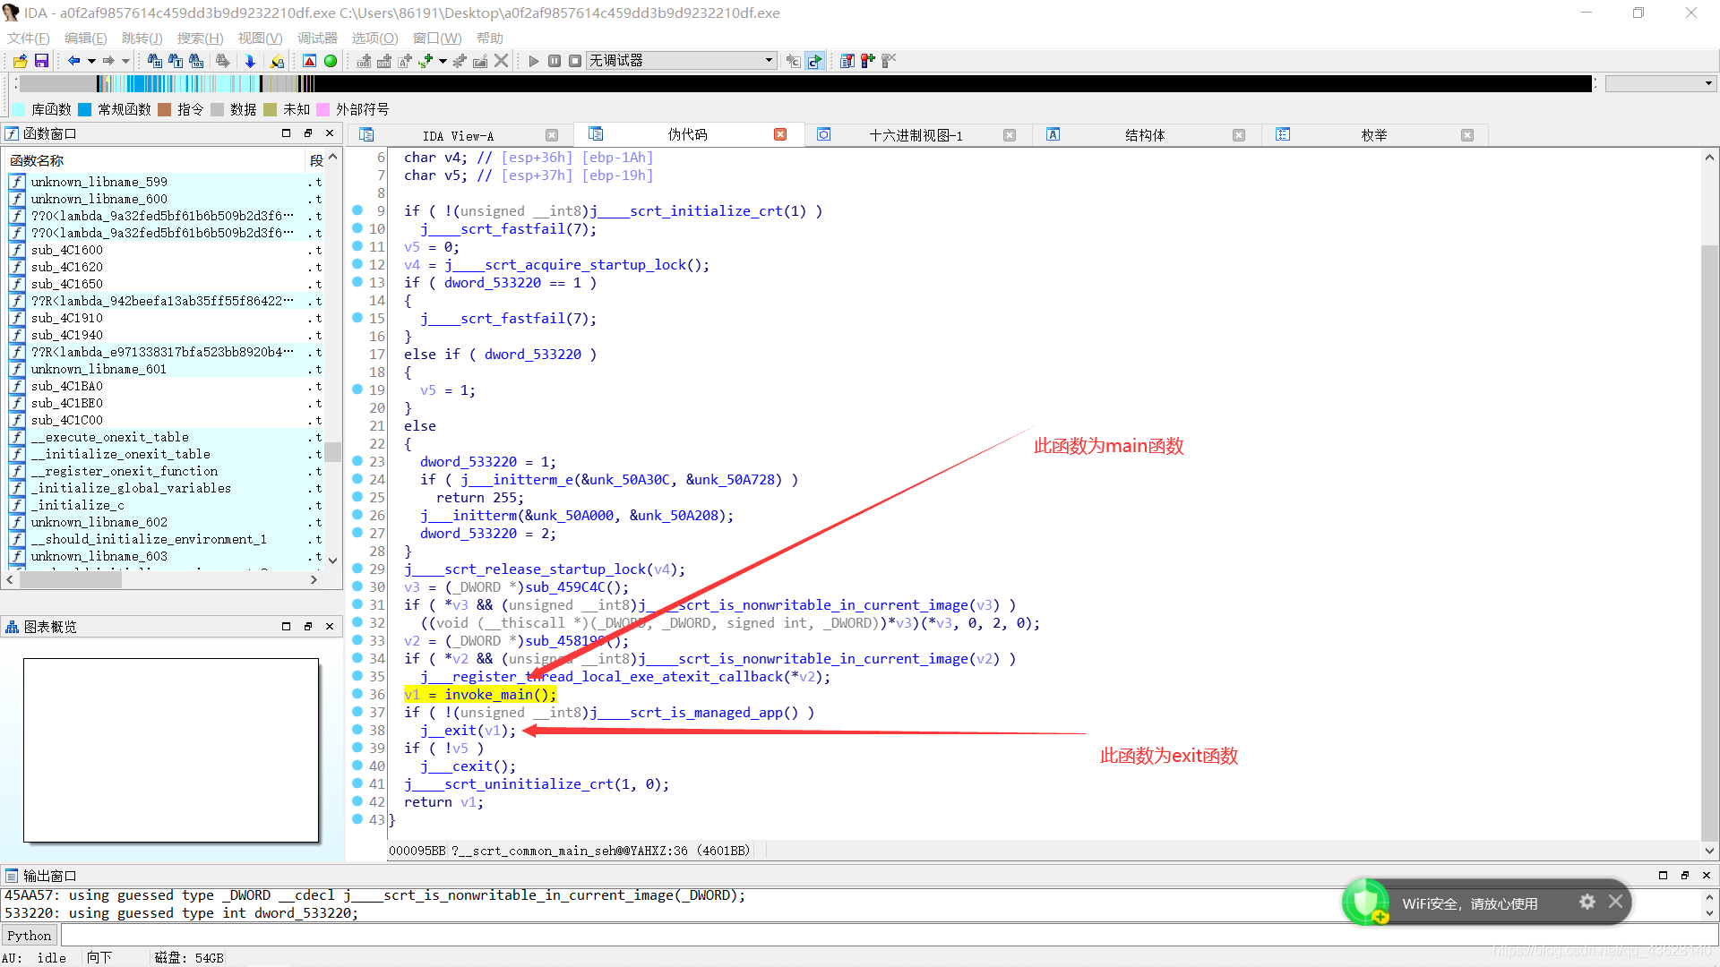Close the IDA View-A tab
This screenshot has height=967, width=1720.
(552, 135)
